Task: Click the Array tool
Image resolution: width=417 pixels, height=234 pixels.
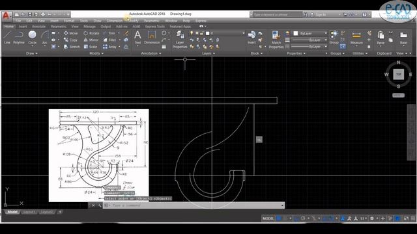Action: pyautogui.click(x=110, y=47)
